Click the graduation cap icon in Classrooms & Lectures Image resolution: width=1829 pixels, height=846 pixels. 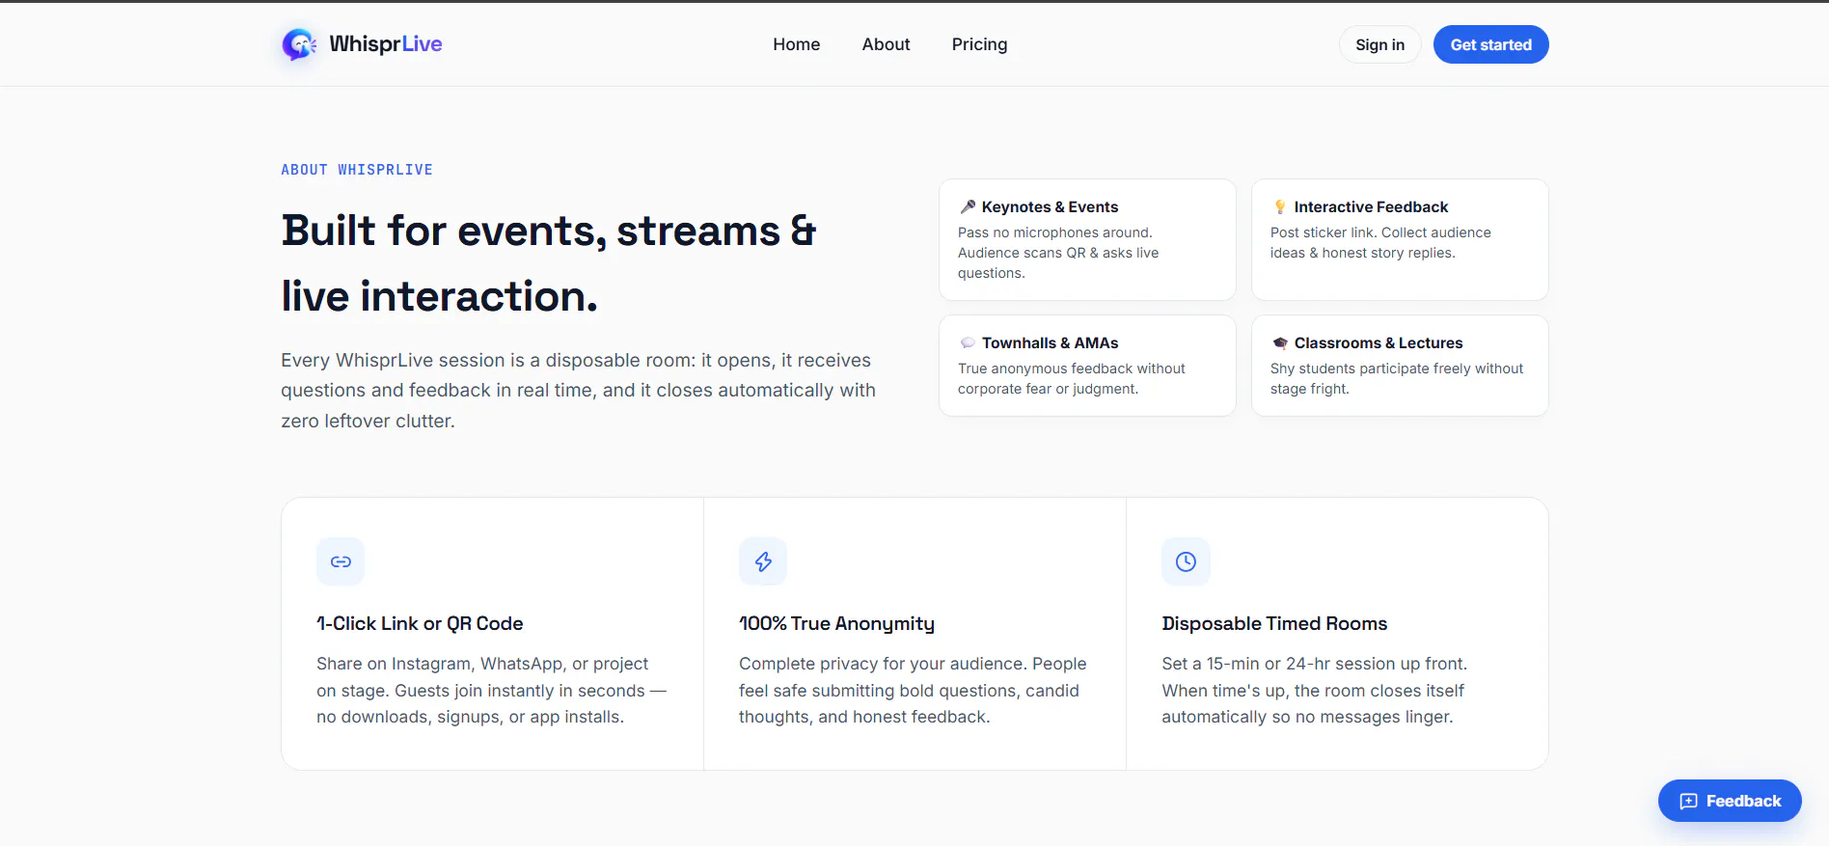point(1280,342)
